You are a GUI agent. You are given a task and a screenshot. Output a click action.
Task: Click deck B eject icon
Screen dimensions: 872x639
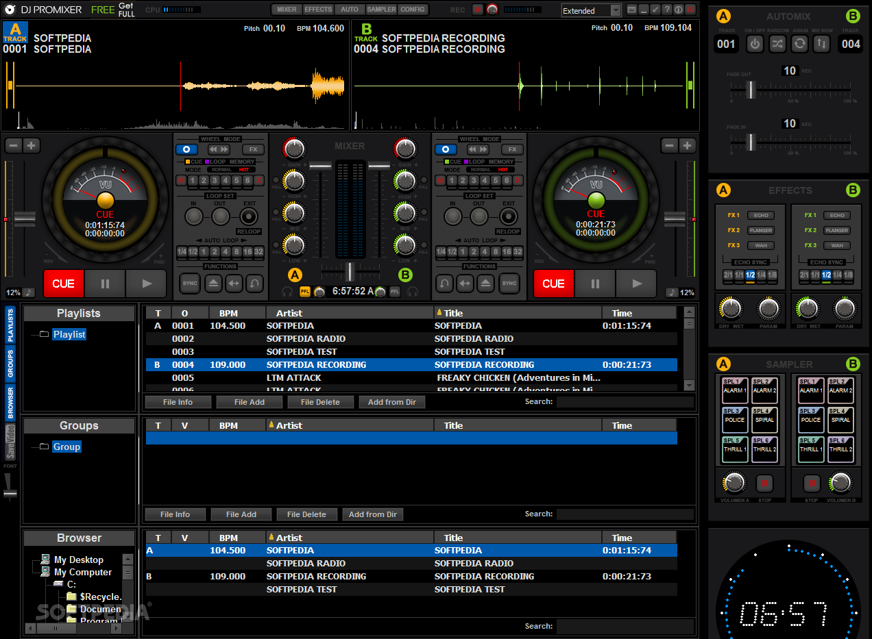click(x=487, y=283)
